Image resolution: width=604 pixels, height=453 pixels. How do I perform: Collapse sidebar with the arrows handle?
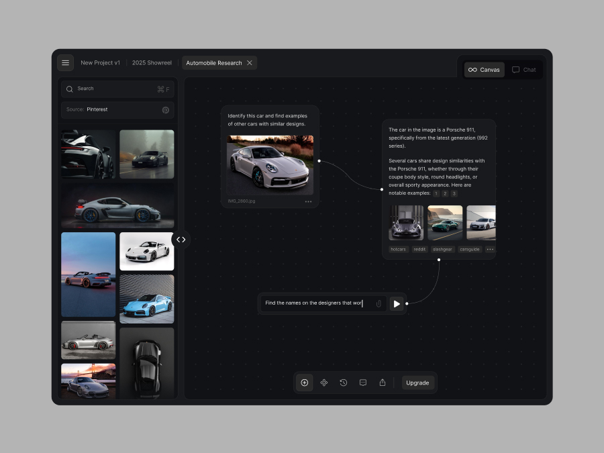181,240
